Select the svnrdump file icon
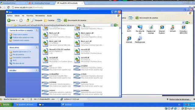195x110 pixels. (45, 84)
